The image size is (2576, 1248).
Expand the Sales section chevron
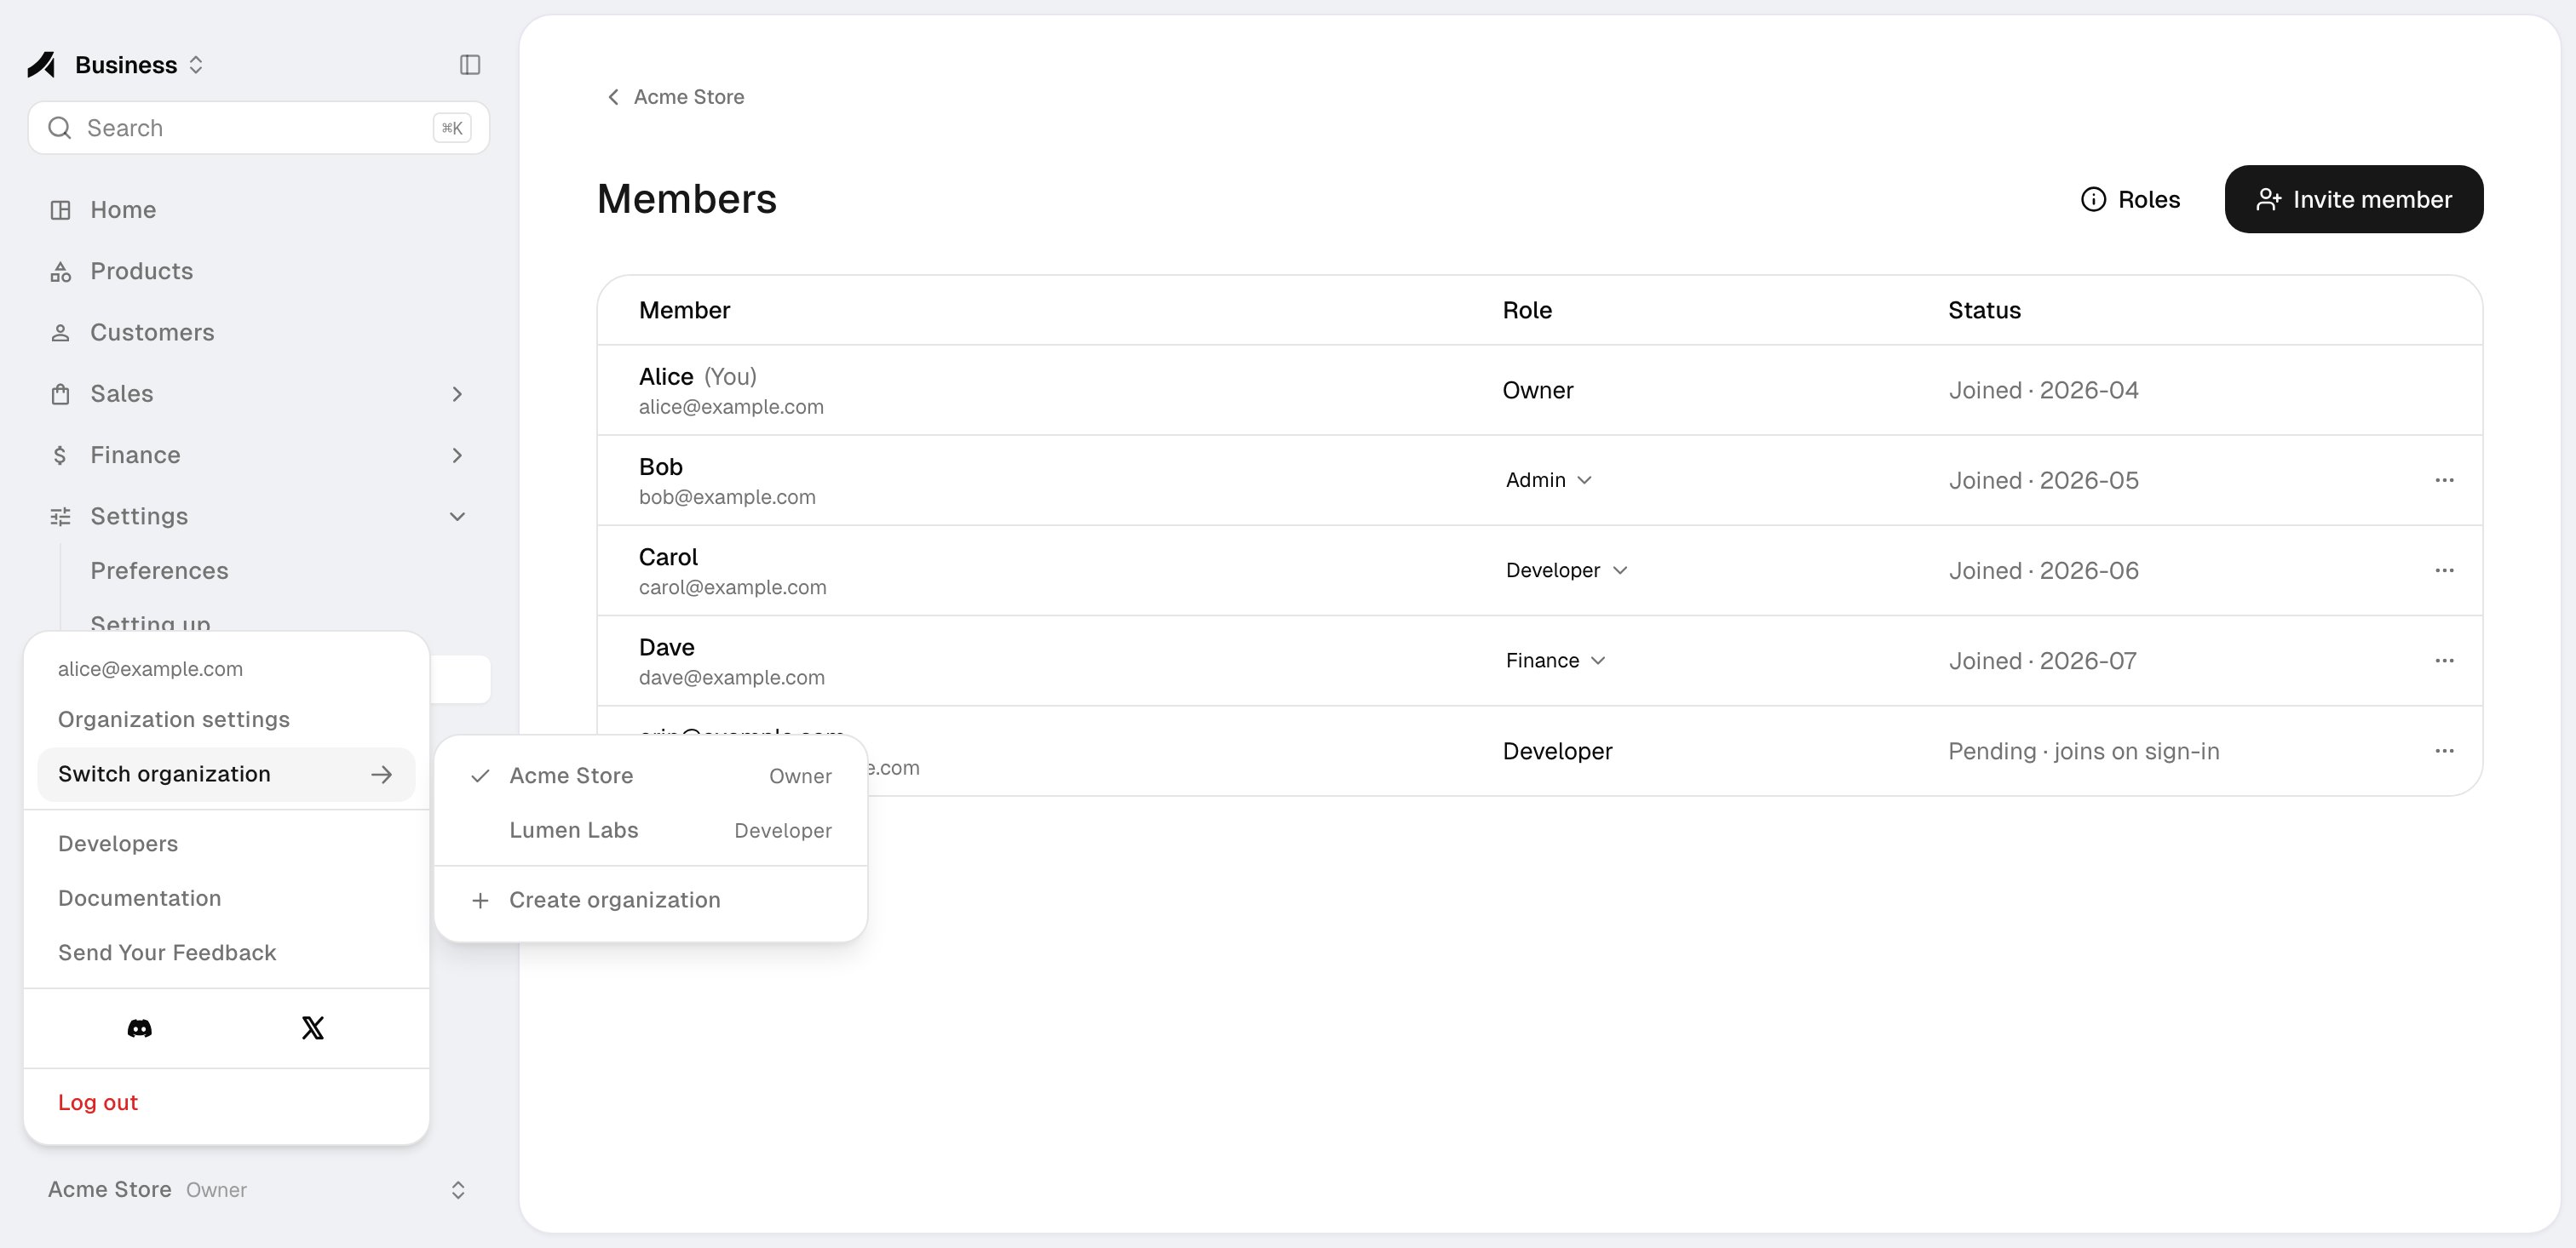point(457,393)
